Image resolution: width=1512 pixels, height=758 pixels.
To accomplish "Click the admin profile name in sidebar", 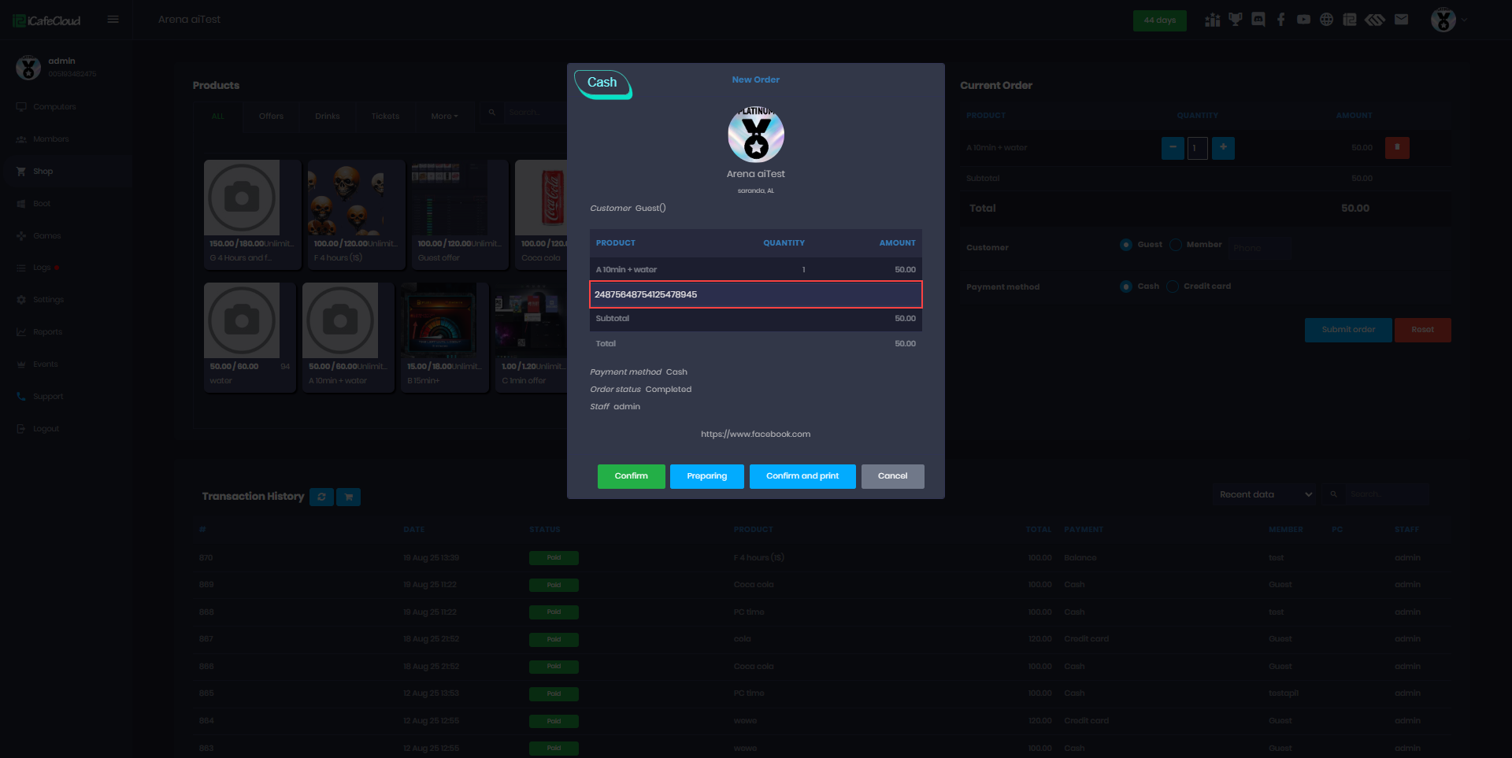I will (x=61, y=61).
